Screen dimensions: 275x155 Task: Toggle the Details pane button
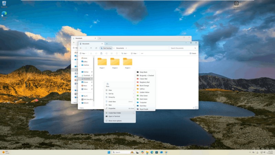tap(192, 53)
